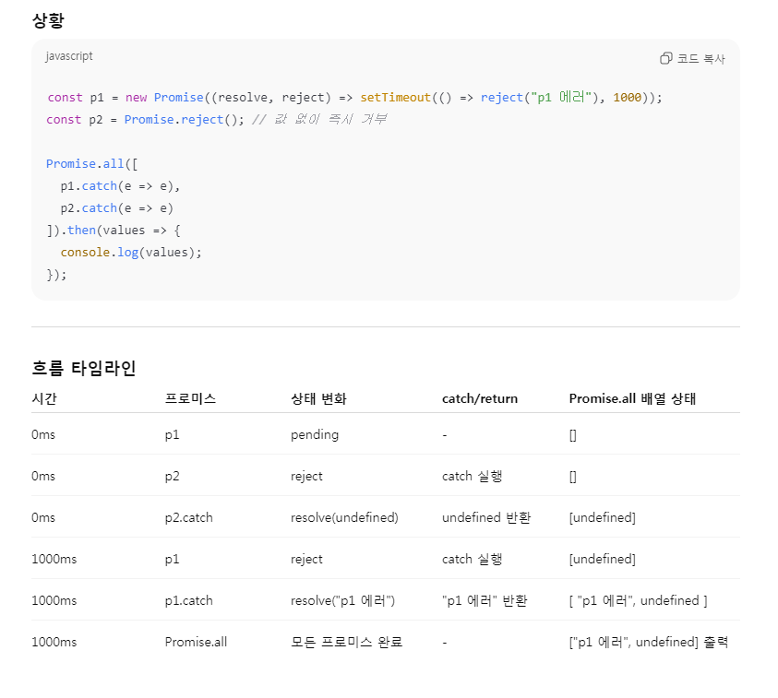Image resolution: width=778 pixels, height=698 pixels.
Task: Click the javascript language label
Action: pyautogui.click(x=69, y=56)
